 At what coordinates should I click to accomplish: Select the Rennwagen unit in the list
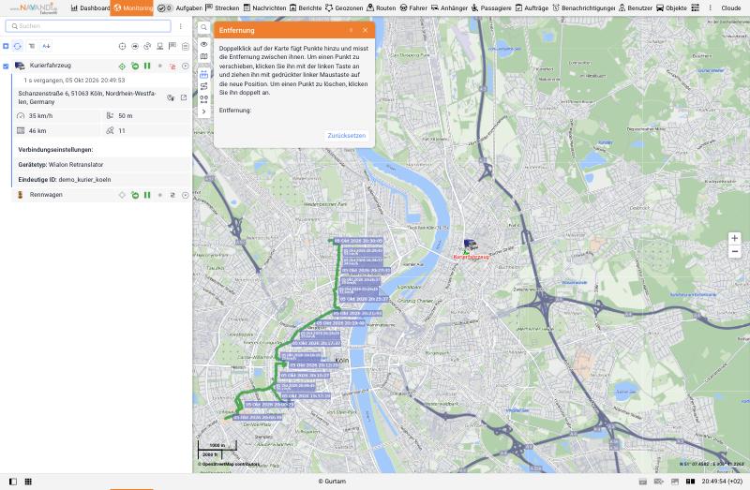46,195
